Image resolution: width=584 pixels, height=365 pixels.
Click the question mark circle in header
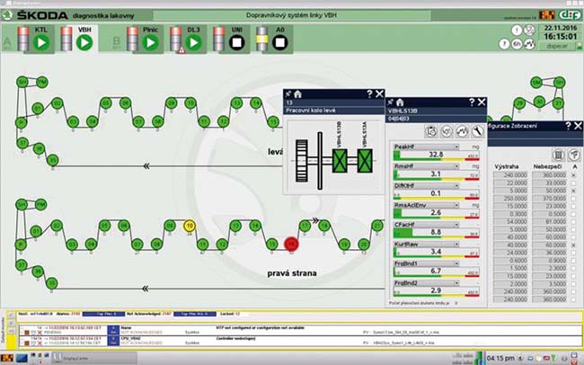(503, 44)
